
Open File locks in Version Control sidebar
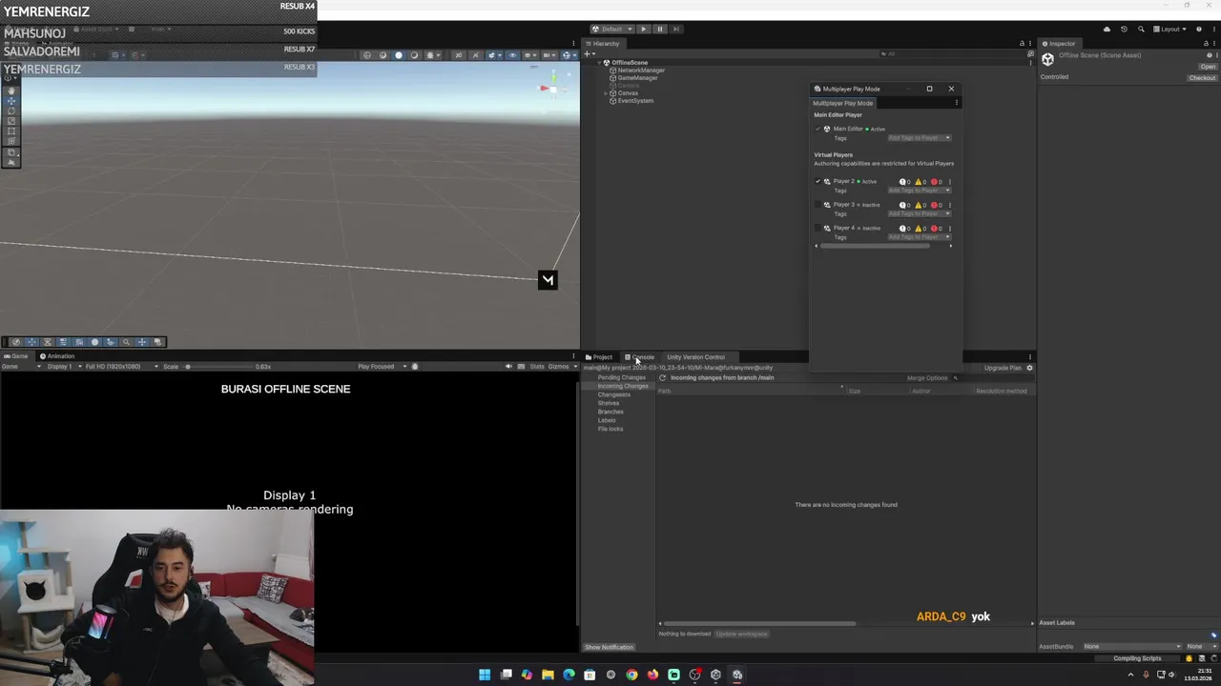(610, 429)
